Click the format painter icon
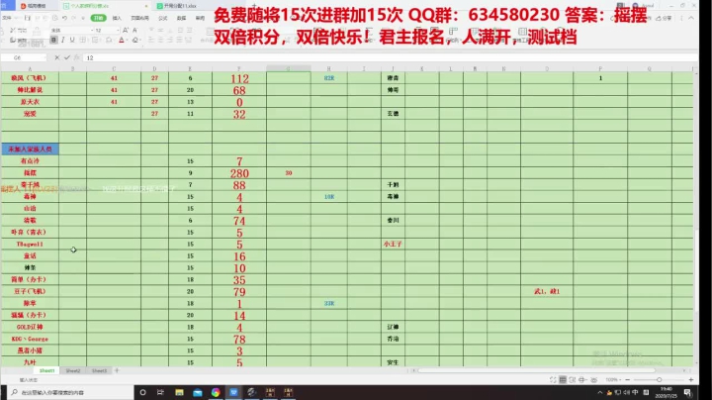Screen dimensions: 712x400 click(12, 40)
